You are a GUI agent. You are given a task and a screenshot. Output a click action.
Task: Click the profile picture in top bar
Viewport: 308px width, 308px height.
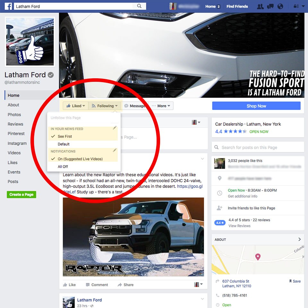point(173,6)
